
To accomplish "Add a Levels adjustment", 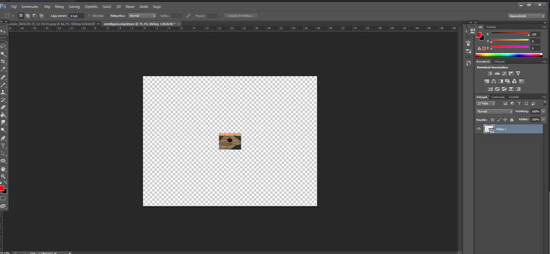I will click(x=497, y=74).
